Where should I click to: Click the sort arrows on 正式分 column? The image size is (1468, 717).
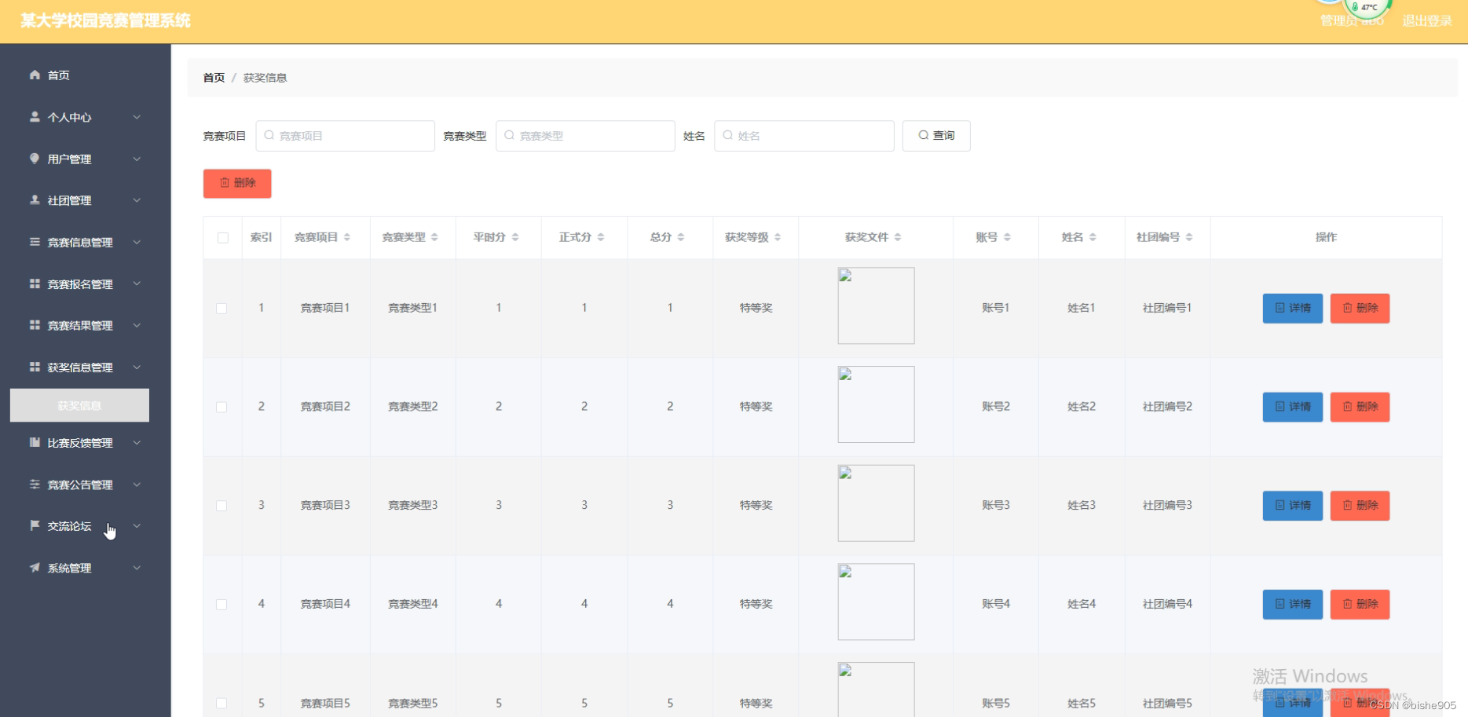601,237
